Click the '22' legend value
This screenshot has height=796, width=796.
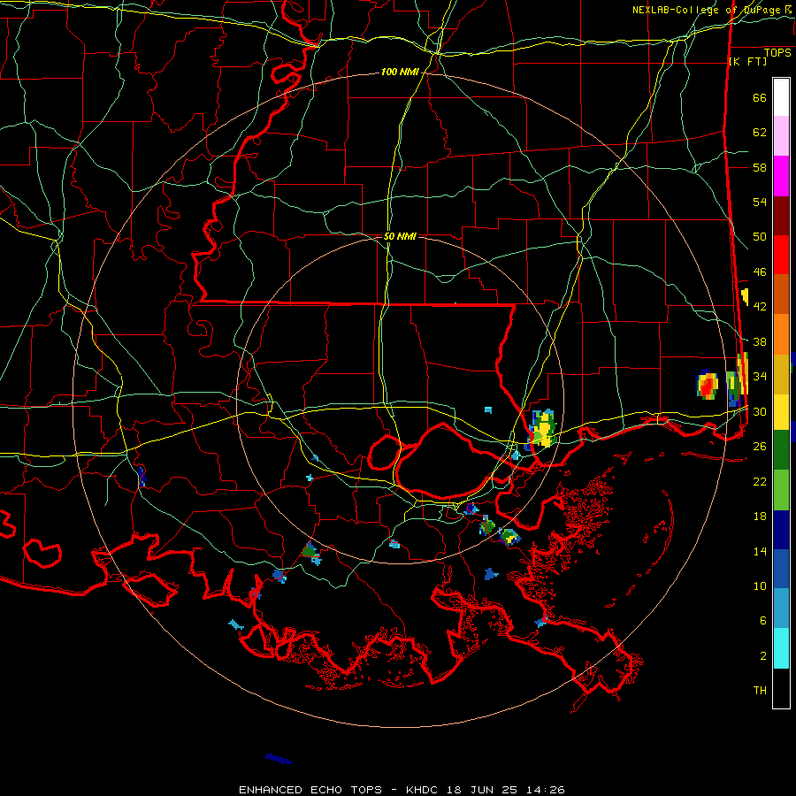760,481
